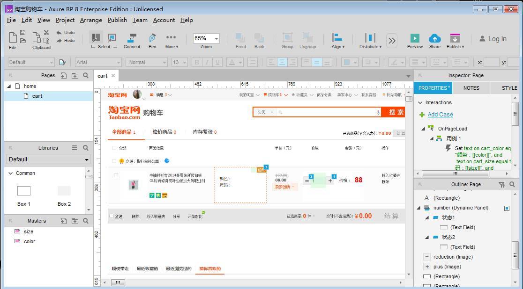Toggle the number Dynamic Panel visibility square

(x=507, y=208)
